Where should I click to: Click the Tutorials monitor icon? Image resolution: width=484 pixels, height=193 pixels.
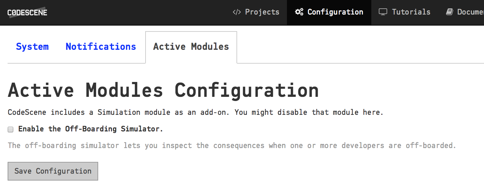383,12
